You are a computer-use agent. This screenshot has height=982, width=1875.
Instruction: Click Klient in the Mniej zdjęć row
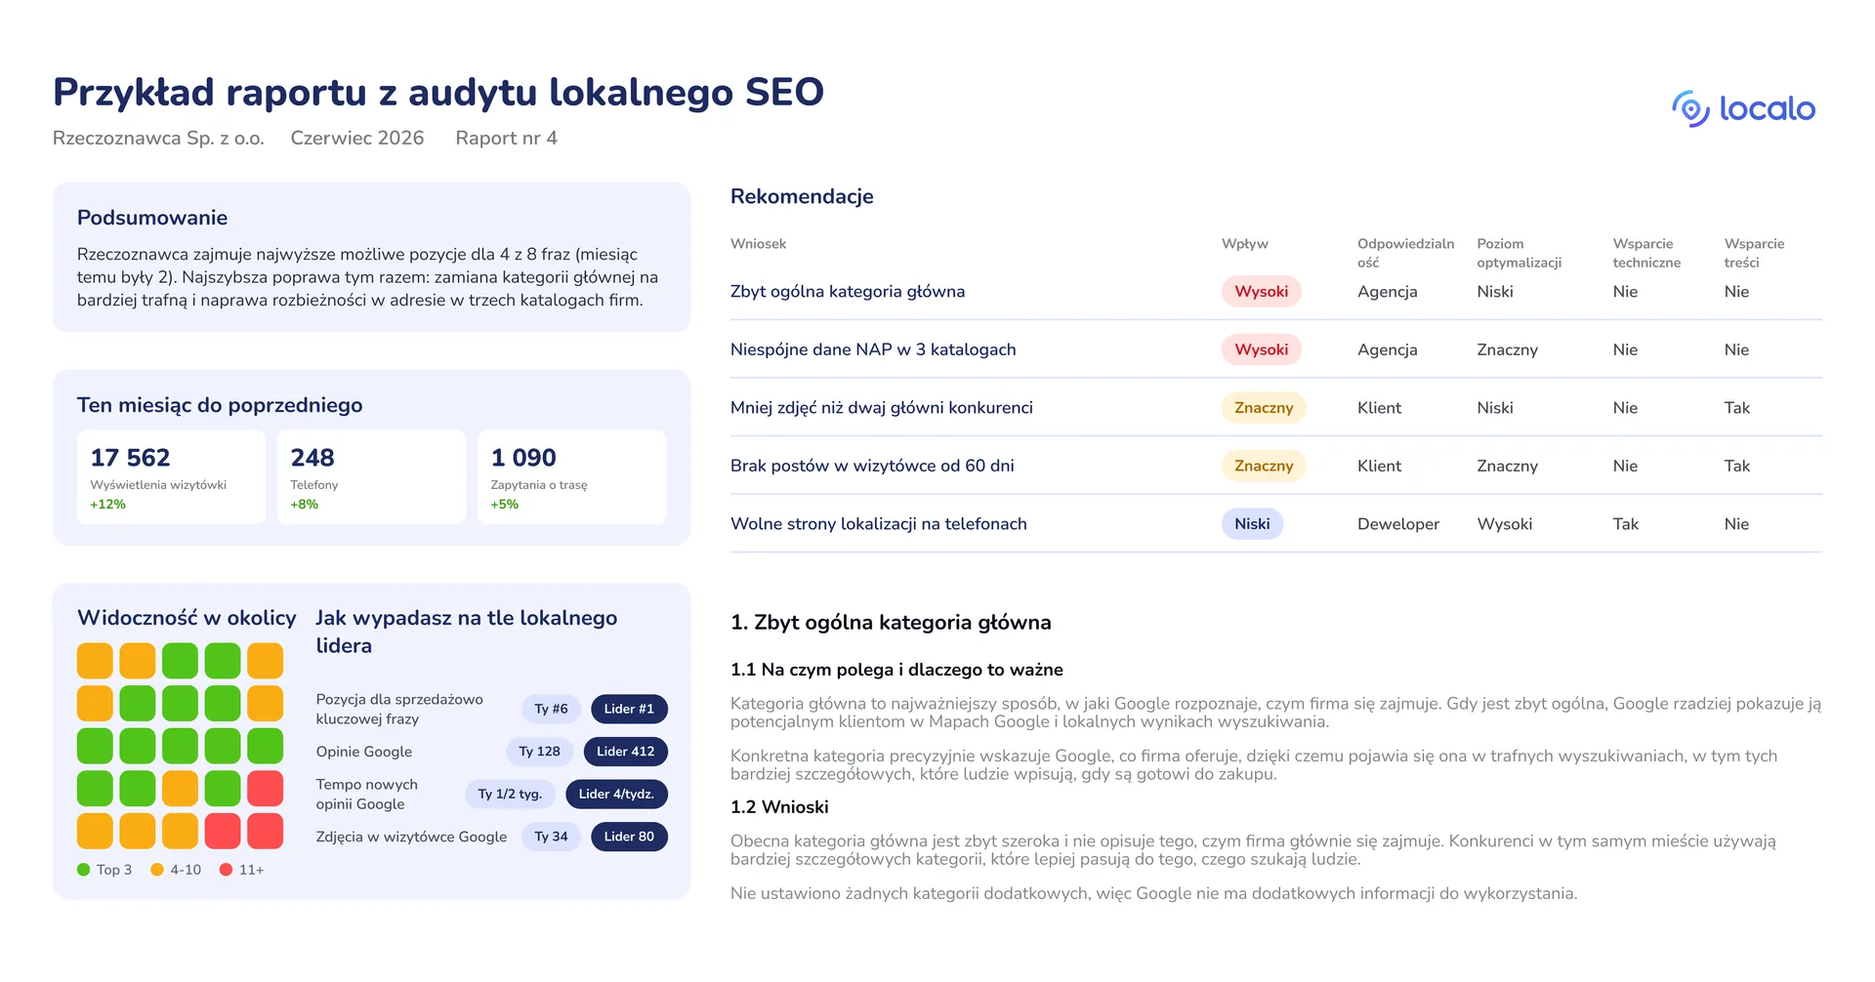point(1379,407)
